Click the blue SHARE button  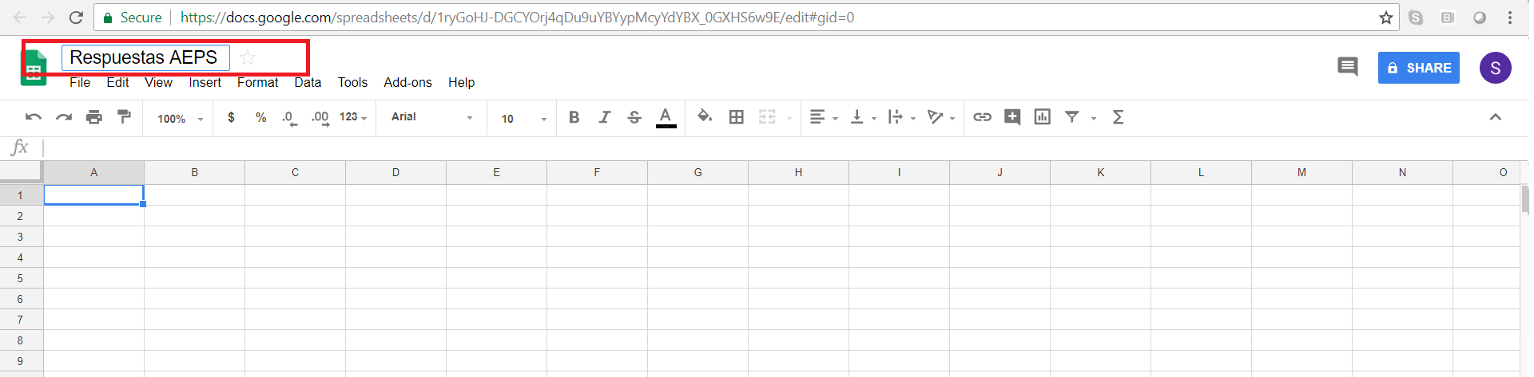point(1419,68)
